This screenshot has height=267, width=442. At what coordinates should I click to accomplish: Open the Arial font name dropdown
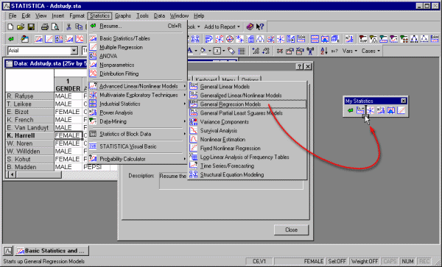[x=74, y=51]
